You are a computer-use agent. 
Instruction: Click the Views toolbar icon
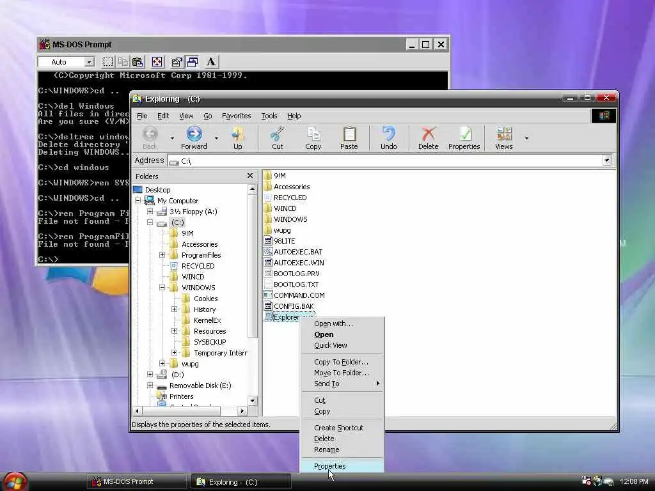(504, 134)
